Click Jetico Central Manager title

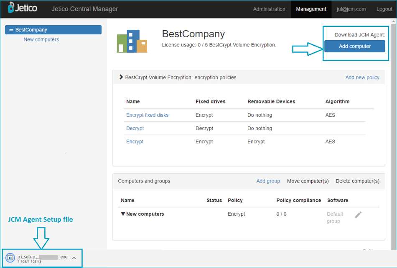pos(84,9)
